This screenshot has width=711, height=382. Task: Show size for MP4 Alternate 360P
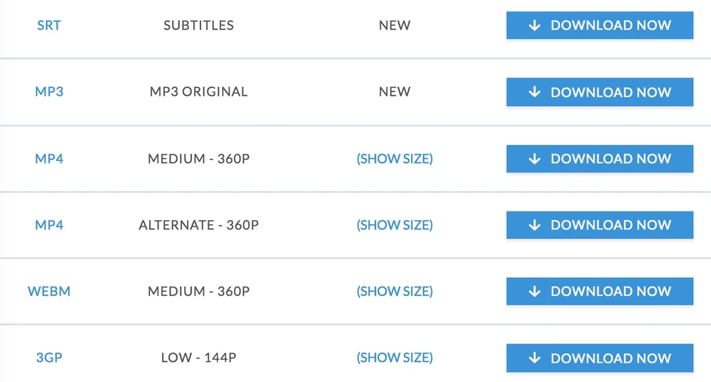(x=395, y=225)
